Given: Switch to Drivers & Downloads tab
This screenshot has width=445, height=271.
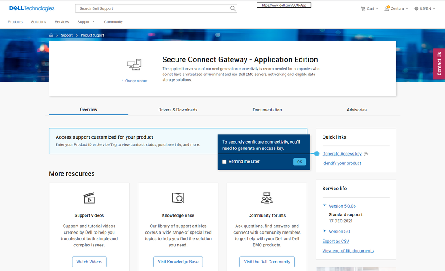Looking at the screenshot, I should click(178, 110).
